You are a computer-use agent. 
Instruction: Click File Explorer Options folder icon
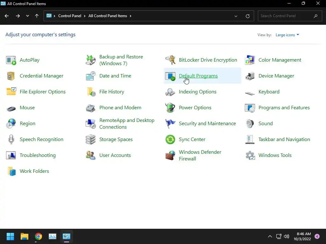click(11, 92)
